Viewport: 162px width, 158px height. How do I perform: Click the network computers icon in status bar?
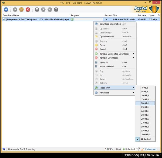pyautogui.click(x=4, y=149)
